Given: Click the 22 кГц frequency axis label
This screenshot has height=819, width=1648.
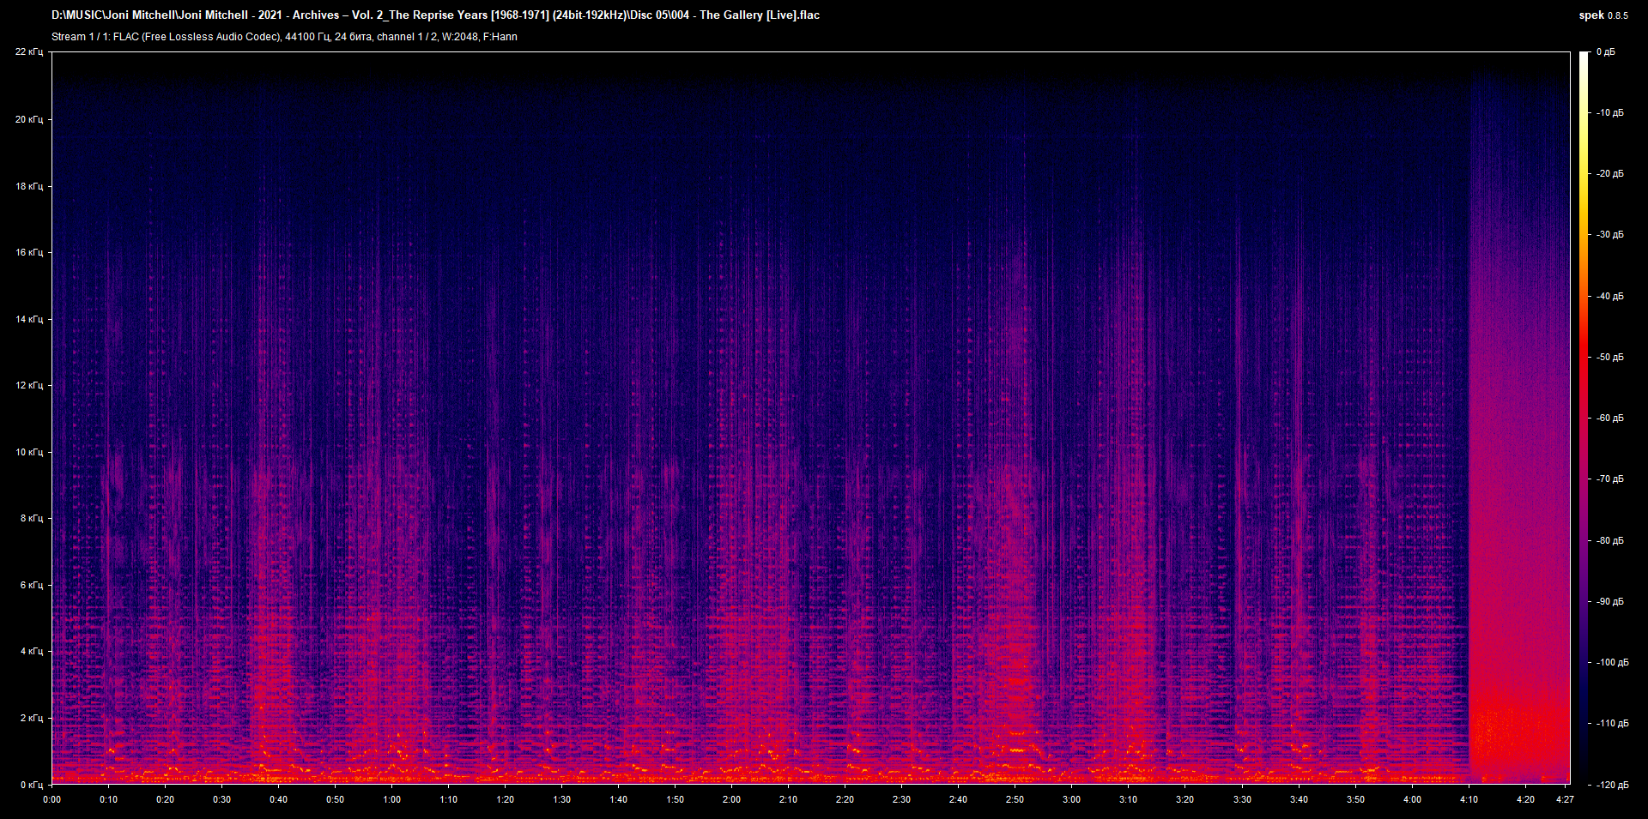Looking at the screenshot, I should point(29,51).
